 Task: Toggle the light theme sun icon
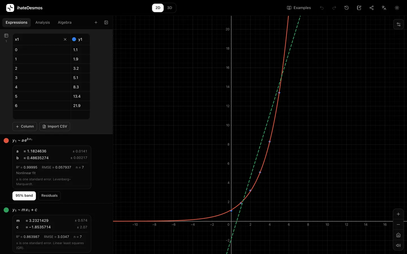397,8
